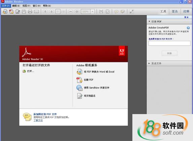Screen dimensions: 193x141
Task: Click the Save toolbar icon
Action: click(x=24, y=11)
